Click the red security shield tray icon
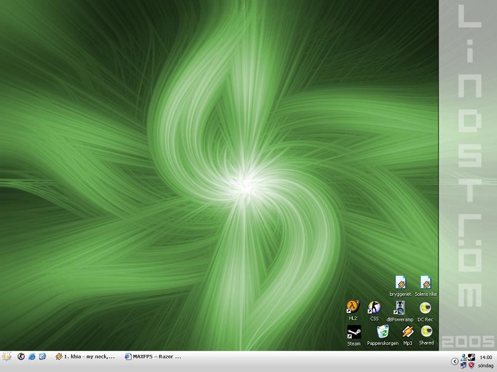This screenshot has width=497, height=372. pyautogui.click(x=471, y=365)
